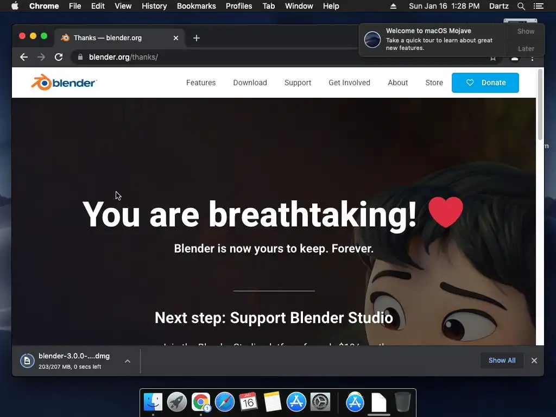The image size is (556, 417).
Task: Click the Blender logo in site header
Action: [64, 83]
